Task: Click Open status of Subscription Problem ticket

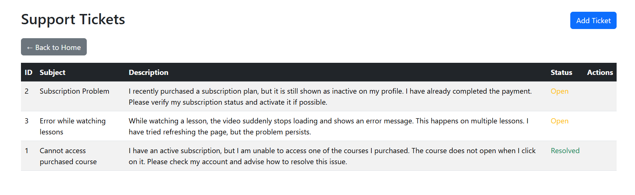Action: (x=559, y=91)
